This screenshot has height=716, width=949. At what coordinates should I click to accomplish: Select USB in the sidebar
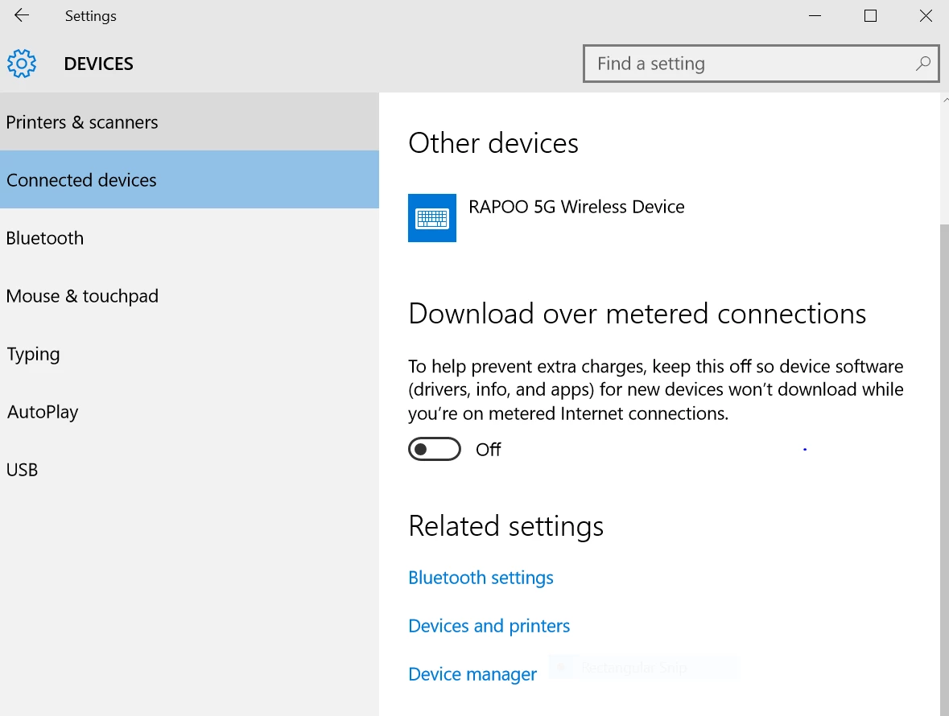(x=22, y=470)
